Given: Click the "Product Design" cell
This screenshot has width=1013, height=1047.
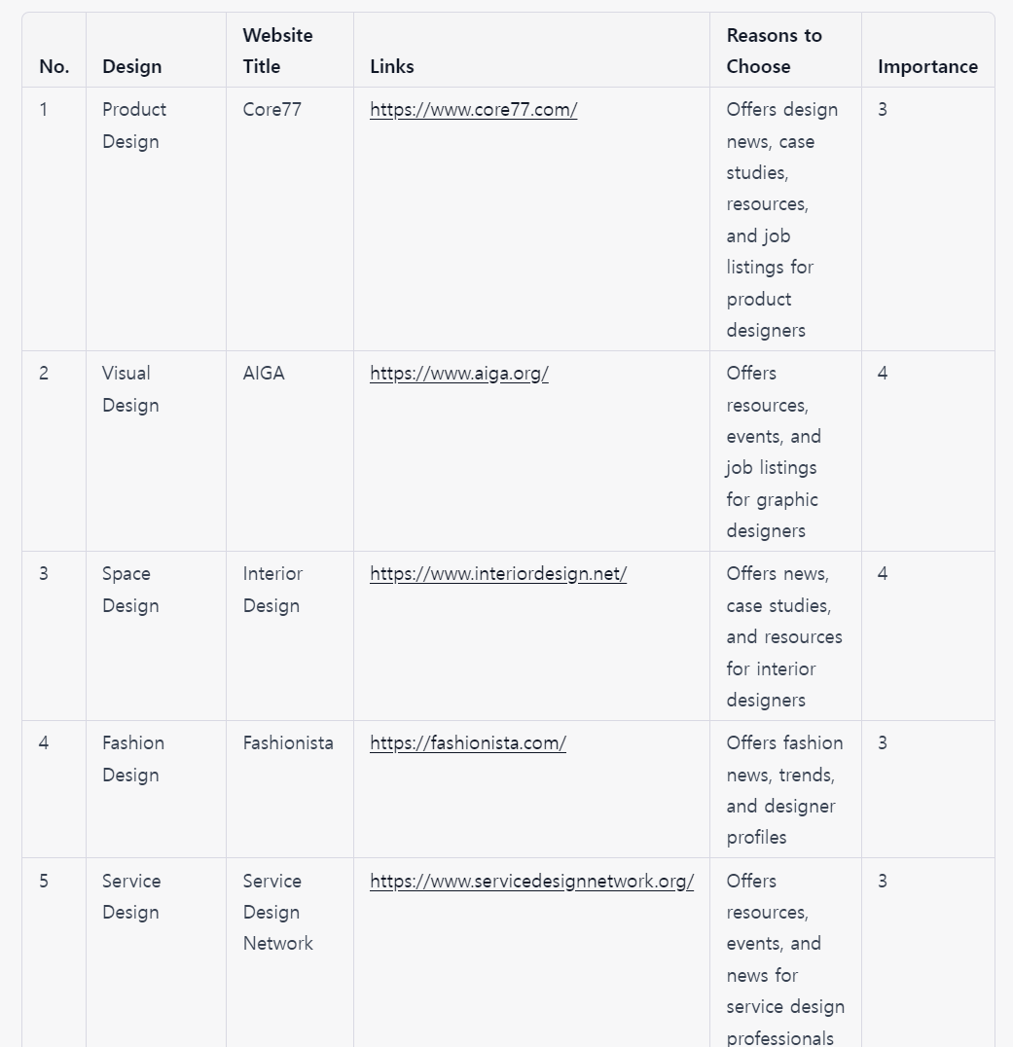Looking at the screenshot, I should point(134,126).
